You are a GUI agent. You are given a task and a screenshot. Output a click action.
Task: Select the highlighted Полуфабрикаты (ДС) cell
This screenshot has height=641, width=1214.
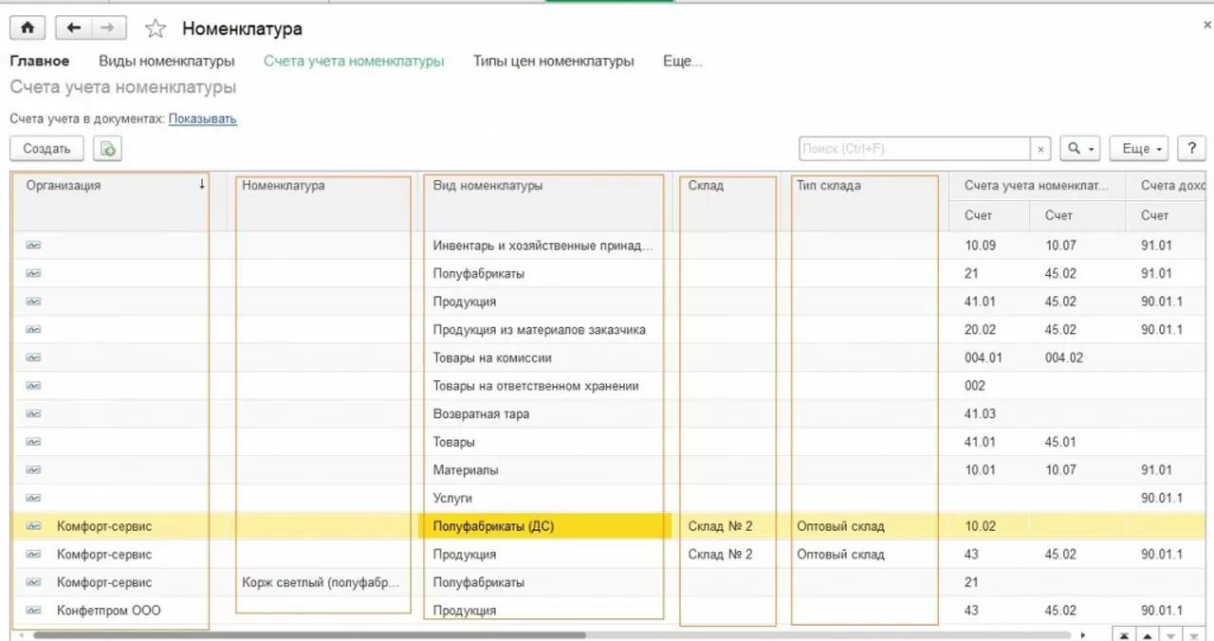click(x=544, y=526)
